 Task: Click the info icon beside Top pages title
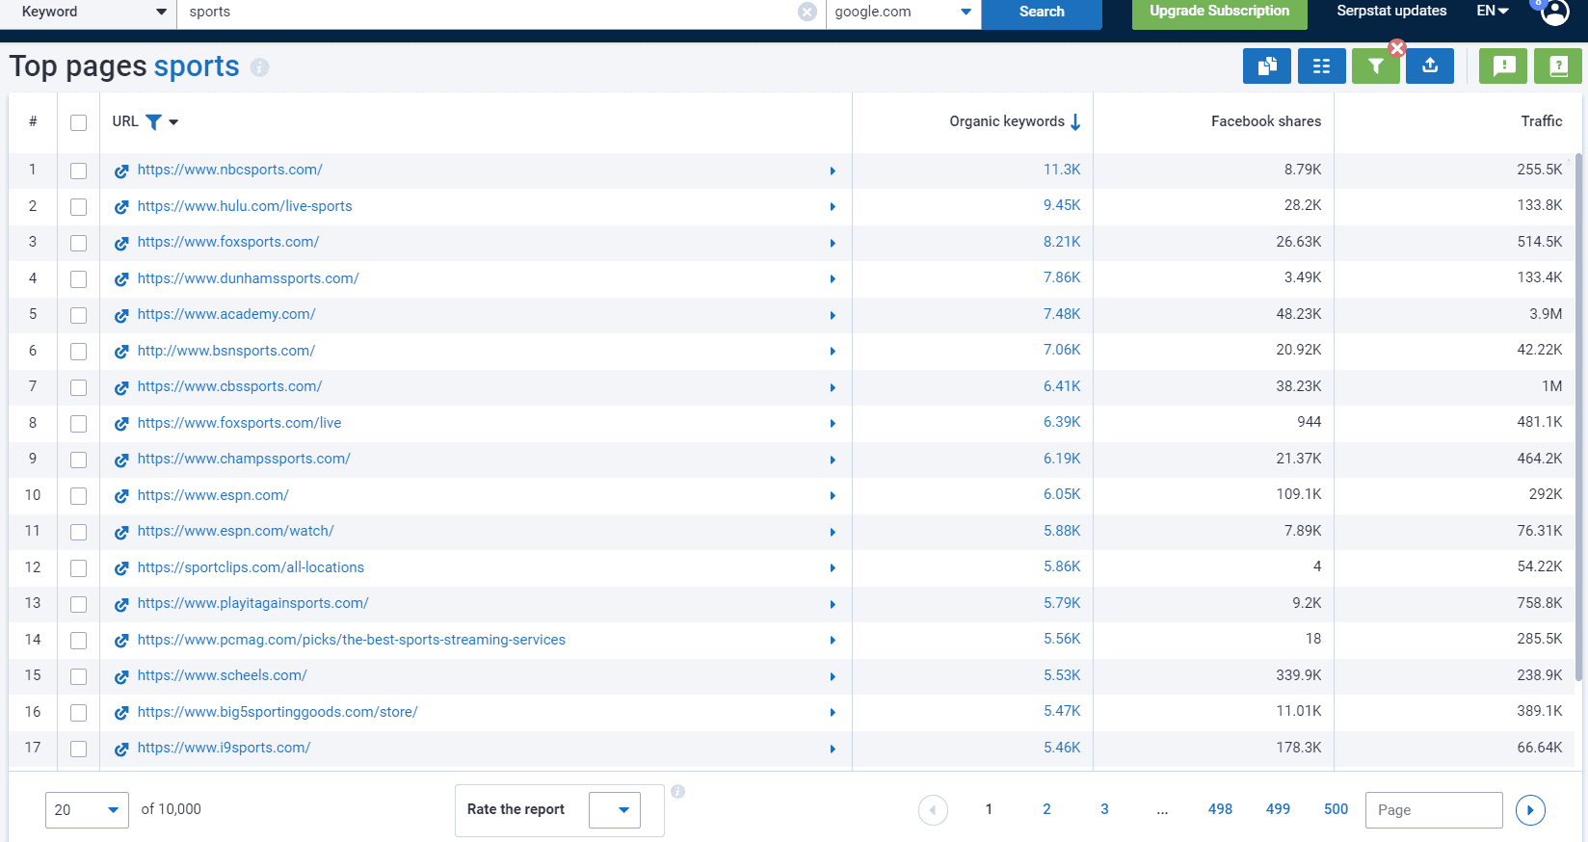coord(259,66)
